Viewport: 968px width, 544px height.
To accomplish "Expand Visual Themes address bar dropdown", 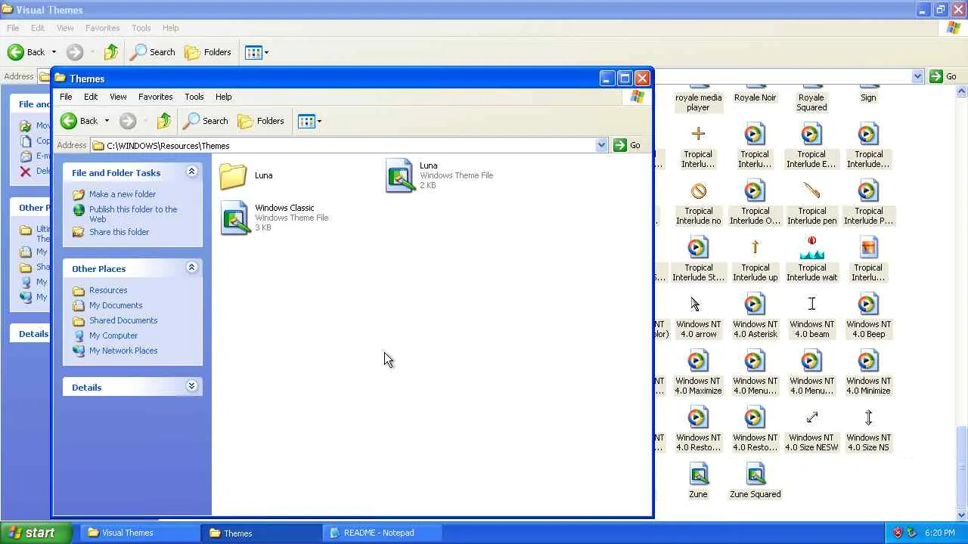I will tap(917, 76).
